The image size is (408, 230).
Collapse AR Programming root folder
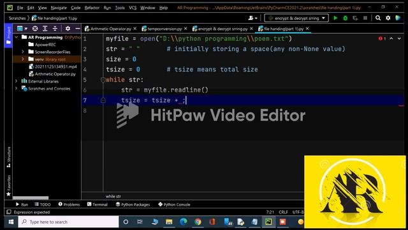click(17, 37)
